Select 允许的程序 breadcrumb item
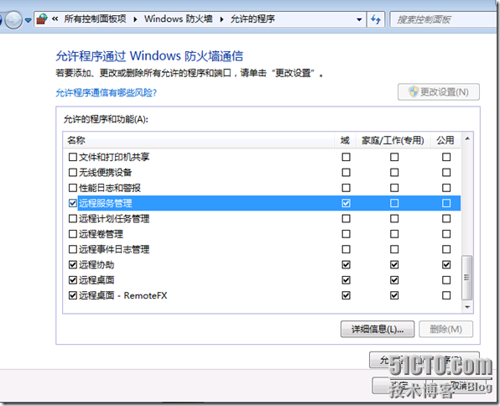Viewport: 500px width, 406px height. (253, 18)
